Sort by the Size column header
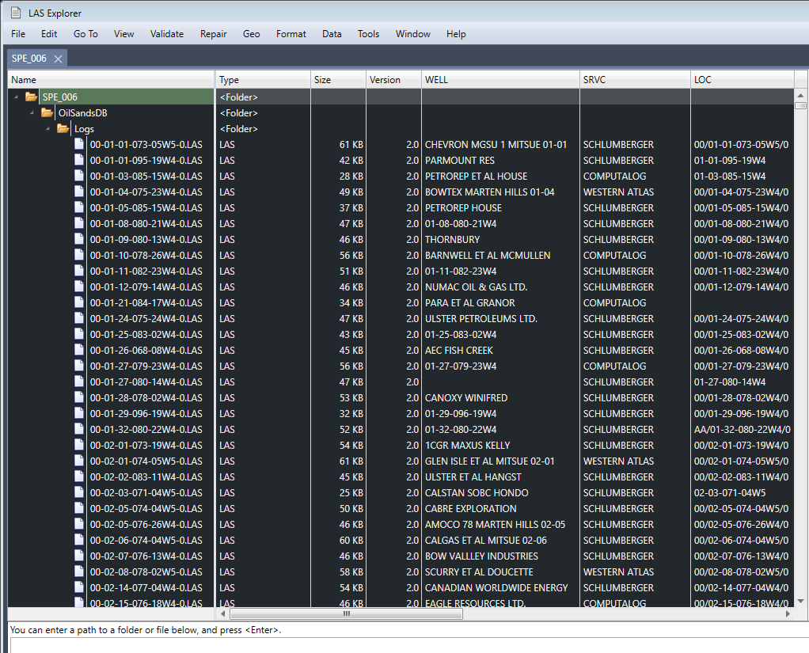809x653 pixels. [x=339, y=79]
